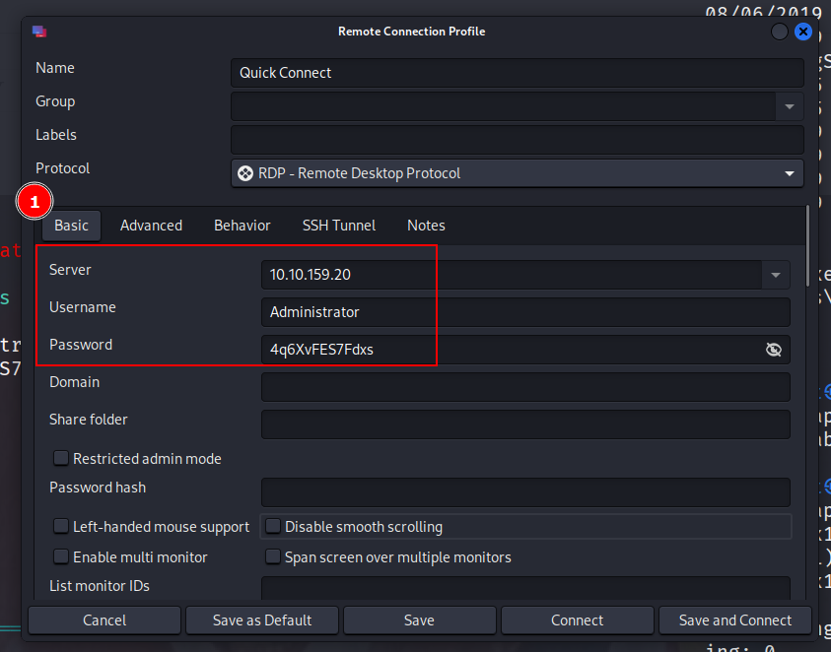Open the Protocol dropdown list
Viewport: 831px width, 652px height.
point(789,173)
